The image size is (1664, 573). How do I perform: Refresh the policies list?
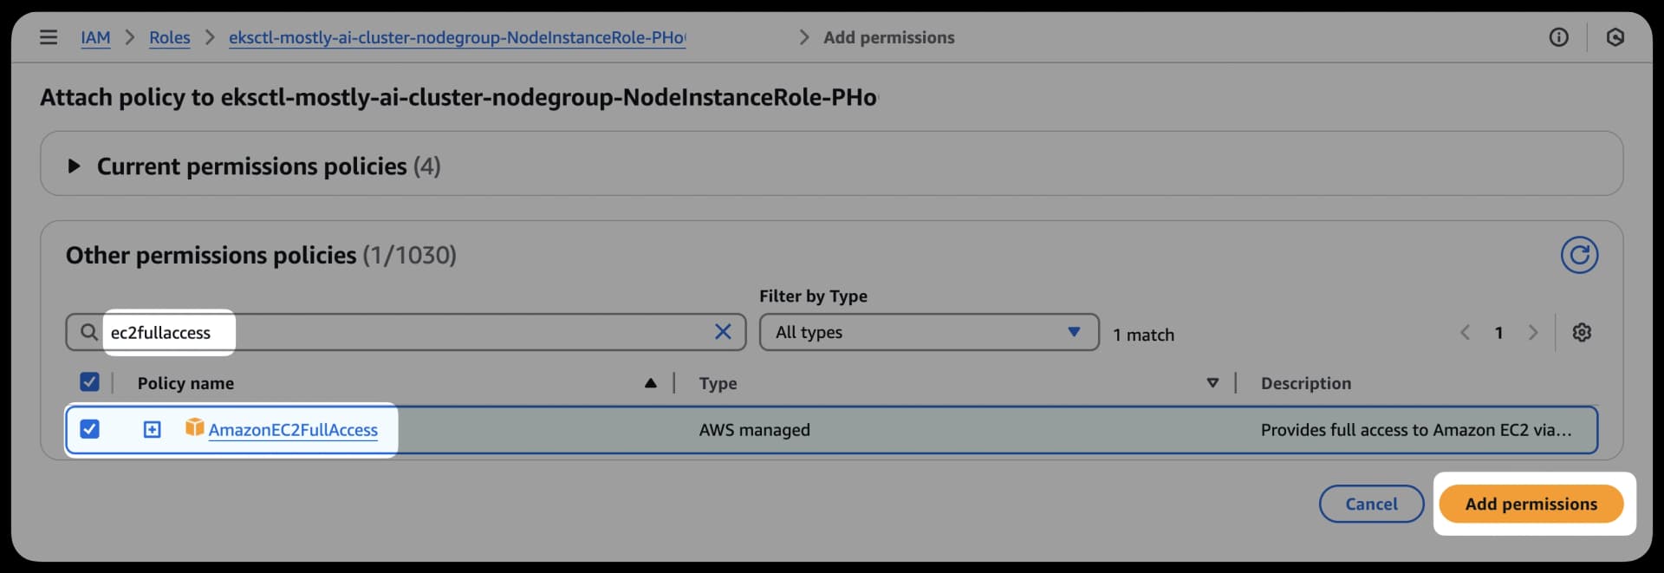point(1579,255)
